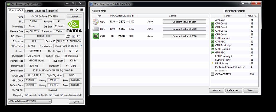Select the LCD Proximity 2 row
The width and height of the screenshot is (276, 112).
(234, 56)
